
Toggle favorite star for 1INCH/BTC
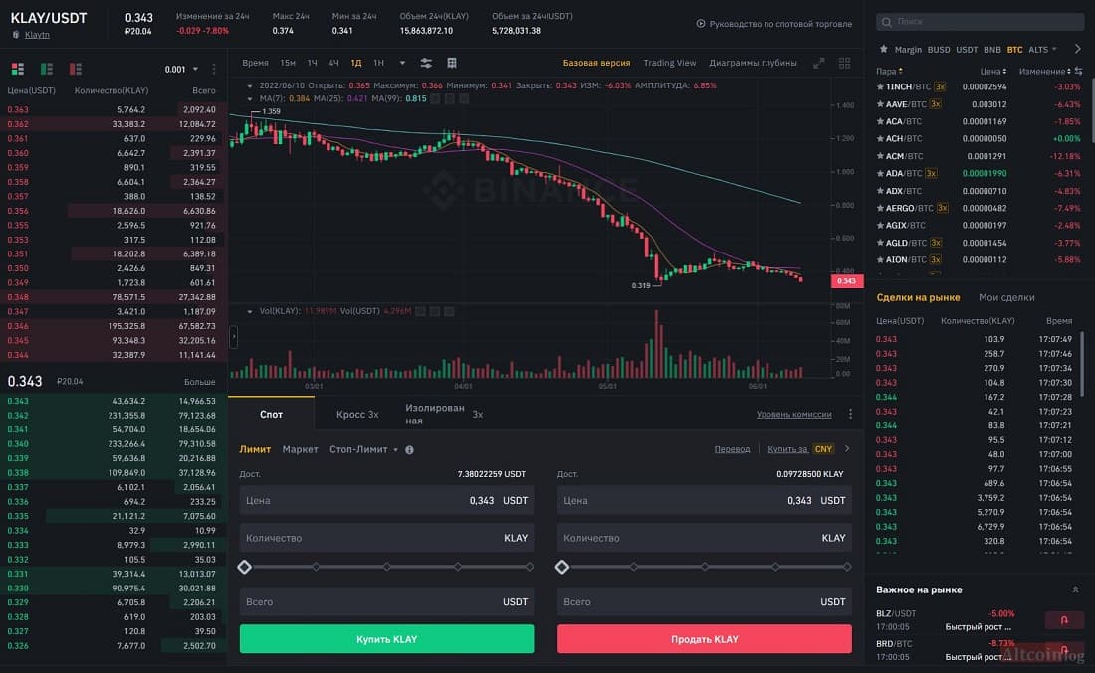(880, 87)
